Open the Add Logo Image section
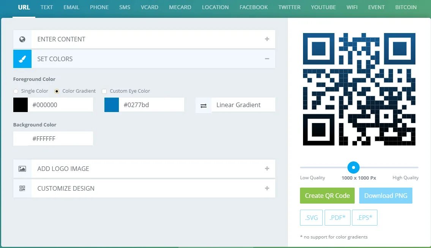Image resolution: width=431 pixels, height=248 pixels. [144, 169]
